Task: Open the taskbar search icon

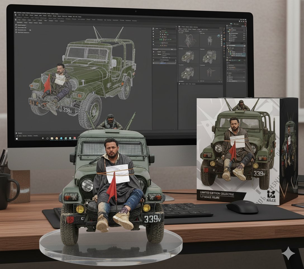Action: point(43,138)
